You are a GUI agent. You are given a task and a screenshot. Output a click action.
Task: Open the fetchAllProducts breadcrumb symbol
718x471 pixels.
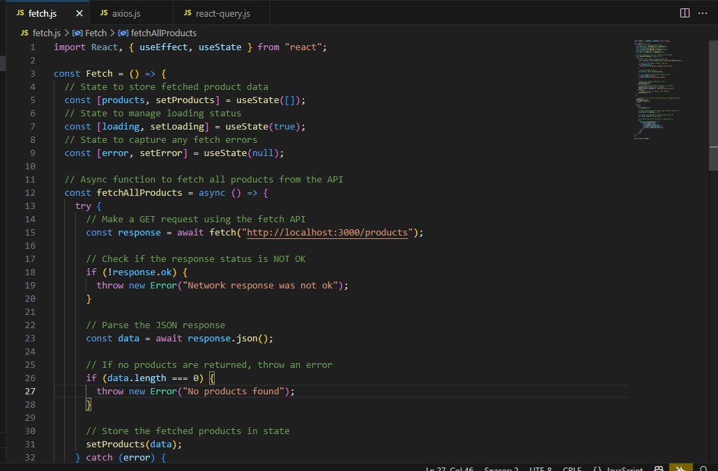click(x=158, y=33)
